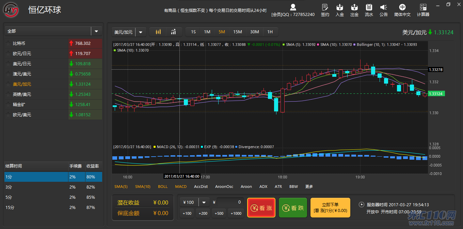
Task: Toggle the BOLL indicator
Action: click(x=163, y=187)
